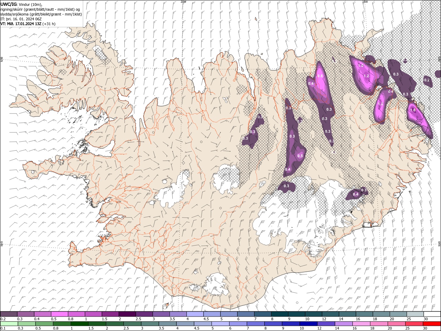Select the upper legend swatch starting at 3.5

coord(178,314)
